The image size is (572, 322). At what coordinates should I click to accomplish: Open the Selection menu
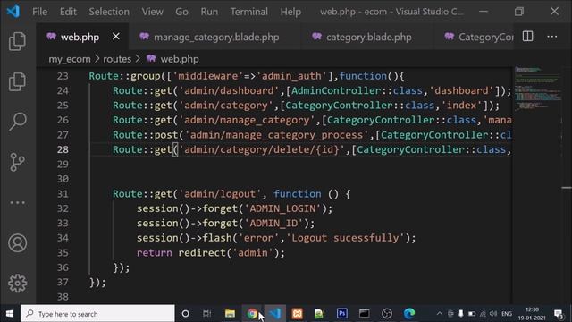click(109, 12)
